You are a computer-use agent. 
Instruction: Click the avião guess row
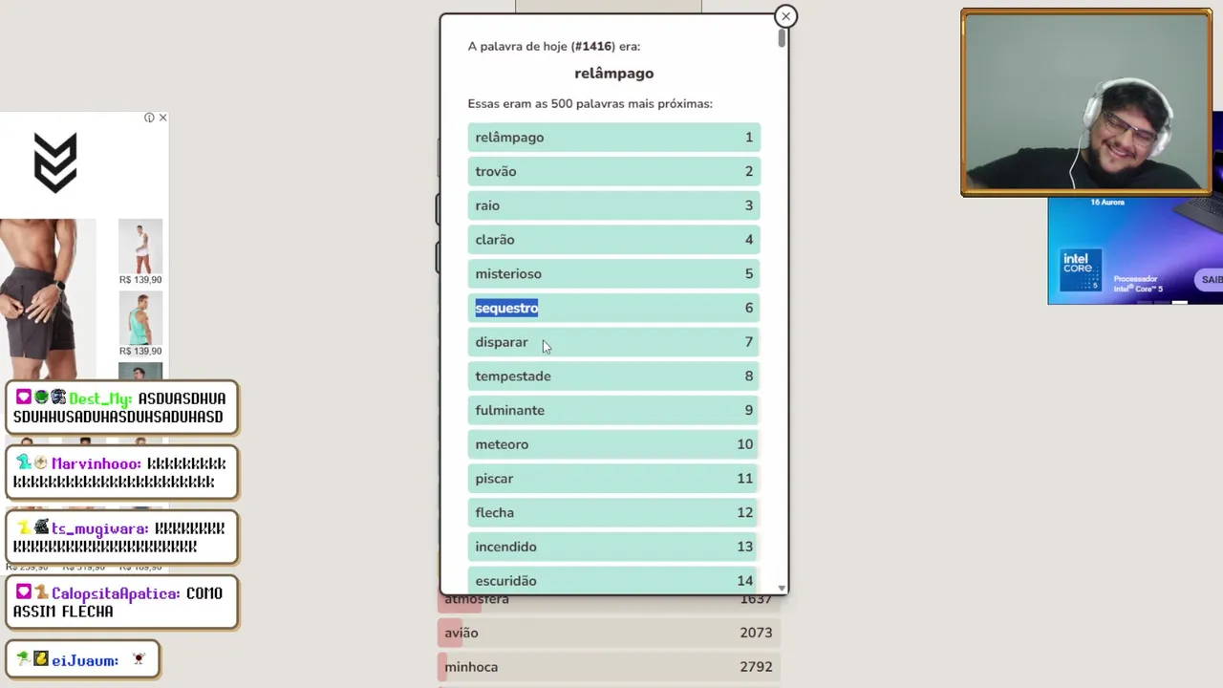(608, 633)
